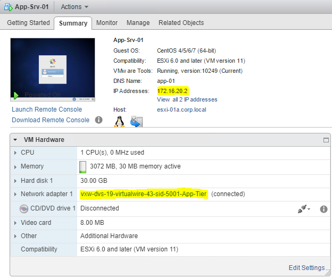Open the Actions dropdown menu
The image size is (332, 278).
tap(74, 7)
